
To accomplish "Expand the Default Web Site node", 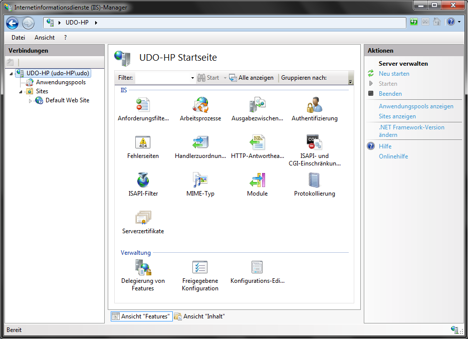I will [30, 101].
